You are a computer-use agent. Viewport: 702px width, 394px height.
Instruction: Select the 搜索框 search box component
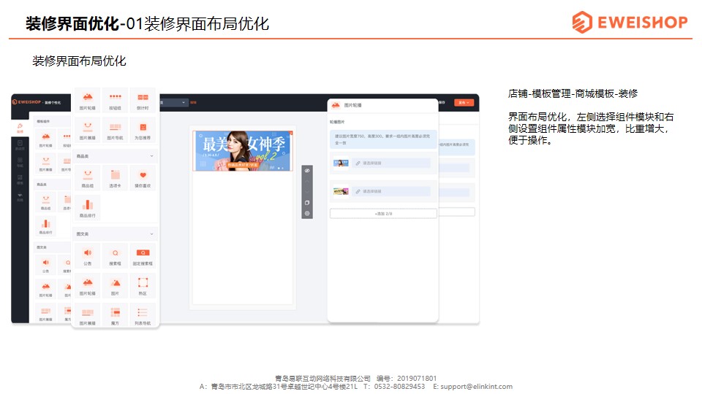pyautogui.click(x=115, y=256)
